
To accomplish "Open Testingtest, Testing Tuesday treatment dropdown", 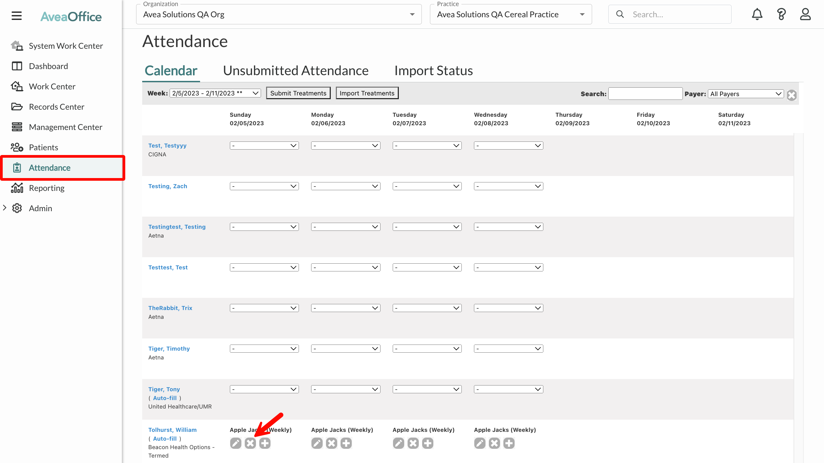I will 427,227.
